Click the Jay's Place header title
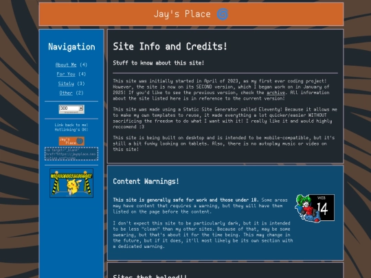Screen dimensions: 371x278 click(182, 14)
